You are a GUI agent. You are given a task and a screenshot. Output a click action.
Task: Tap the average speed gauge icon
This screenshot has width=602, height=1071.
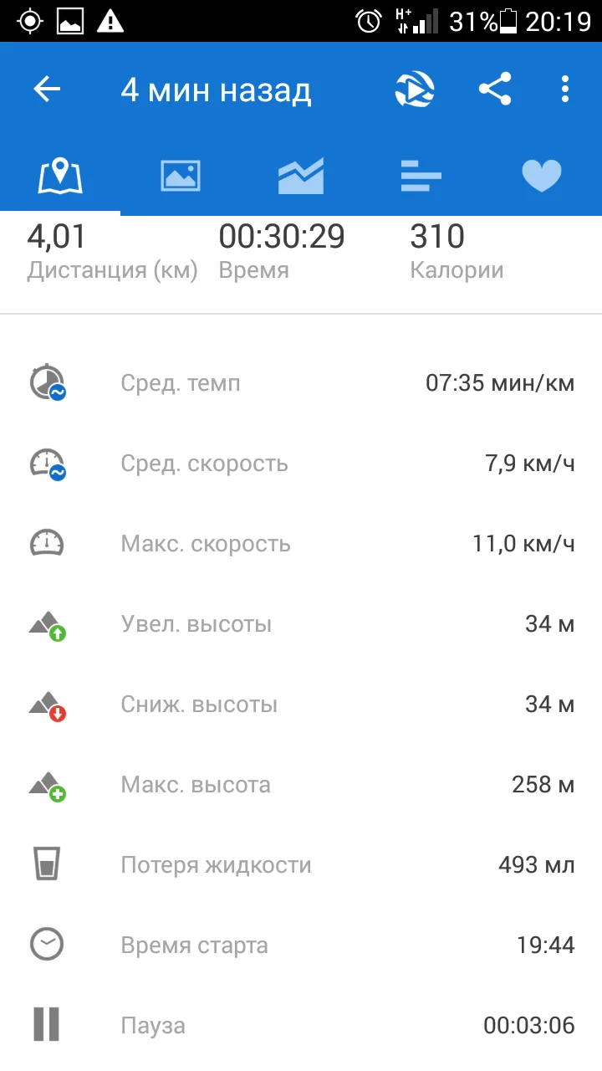[48, 464]
